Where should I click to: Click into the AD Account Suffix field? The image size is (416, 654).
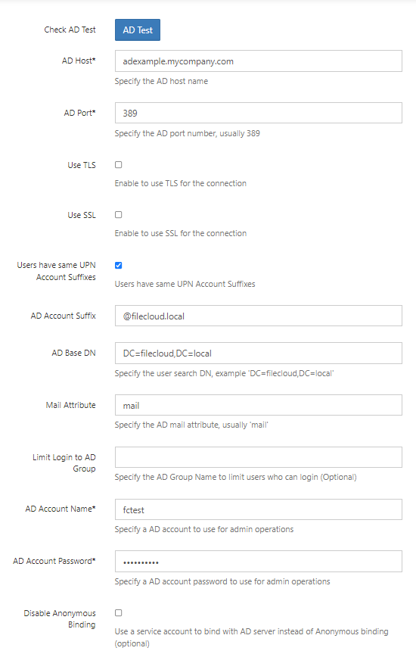(259, 316)
